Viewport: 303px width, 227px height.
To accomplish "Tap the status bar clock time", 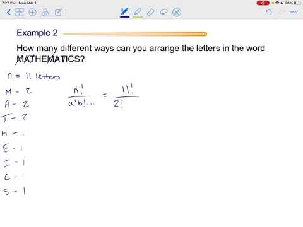I will click(9, 3).
